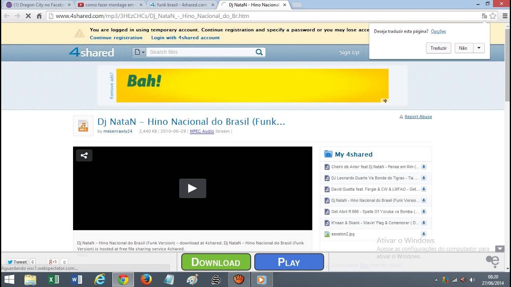Open the file type dropdown beside search

[x=139, y=52]
